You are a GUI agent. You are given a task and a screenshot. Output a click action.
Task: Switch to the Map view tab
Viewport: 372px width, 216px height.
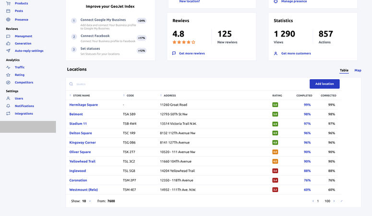(x=358, y=70)
